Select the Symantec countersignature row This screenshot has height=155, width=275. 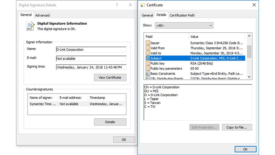pyautogui.click(x=76, y=104)
